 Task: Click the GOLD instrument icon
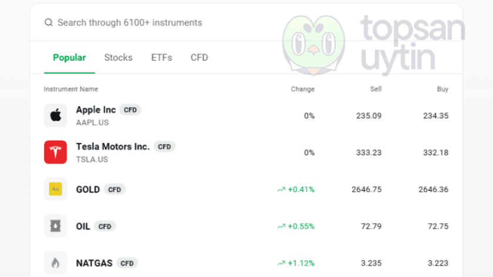56,189
